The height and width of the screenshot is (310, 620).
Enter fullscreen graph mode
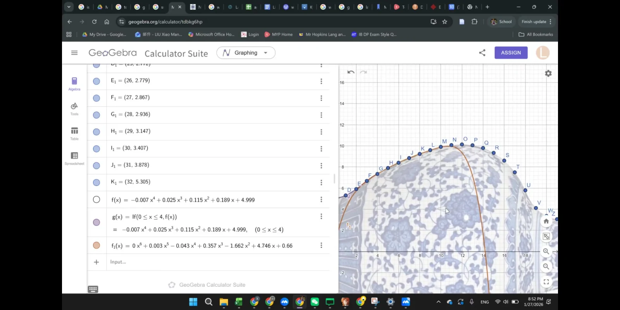[x=546, y=282]
